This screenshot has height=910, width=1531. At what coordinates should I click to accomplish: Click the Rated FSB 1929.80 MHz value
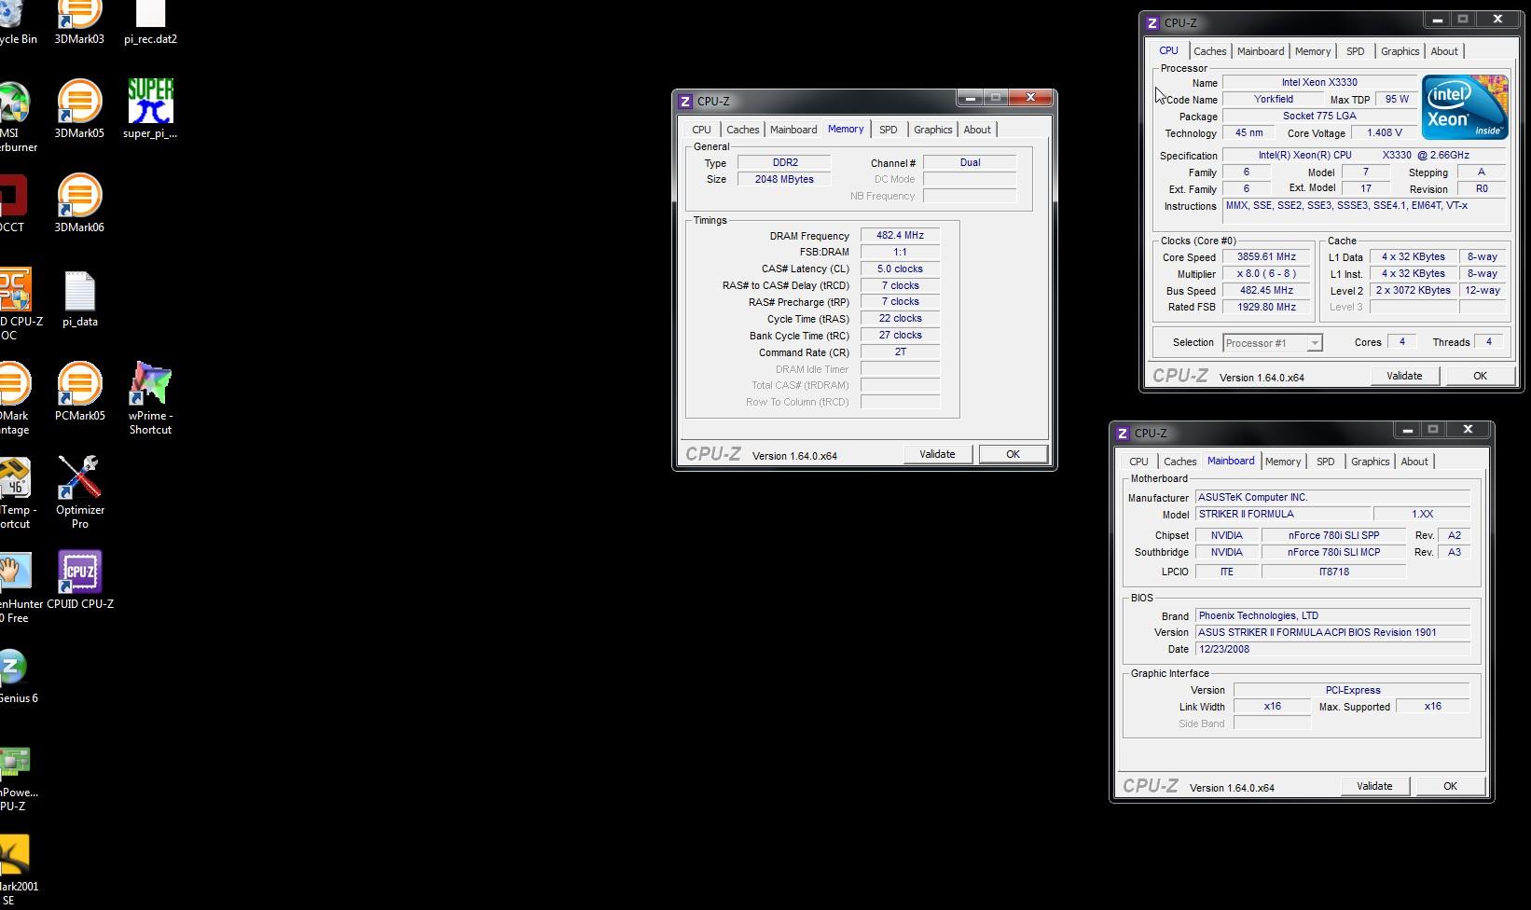(1266, 307)
